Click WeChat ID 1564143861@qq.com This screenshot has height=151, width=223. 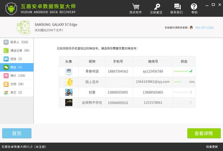click(x=153, y=82)
